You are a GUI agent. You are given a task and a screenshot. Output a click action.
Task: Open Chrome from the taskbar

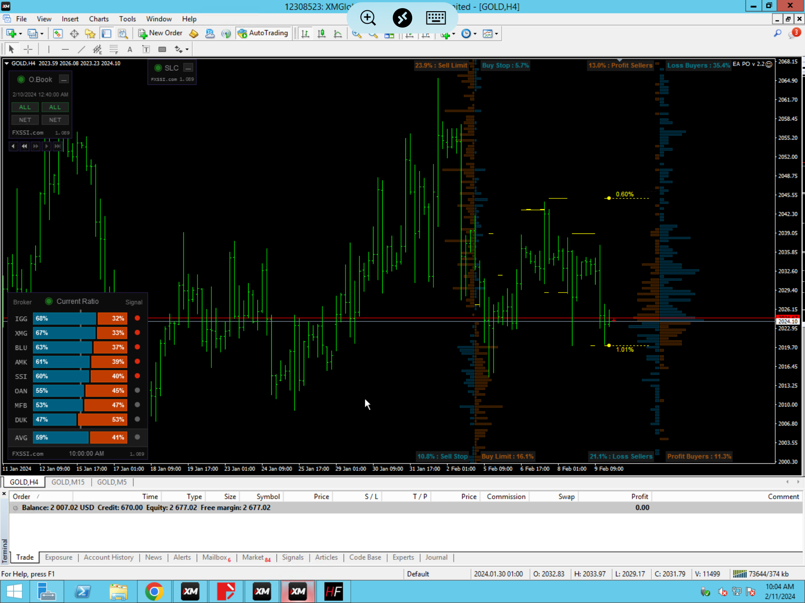pyautogui.click(x=154, y=591)
